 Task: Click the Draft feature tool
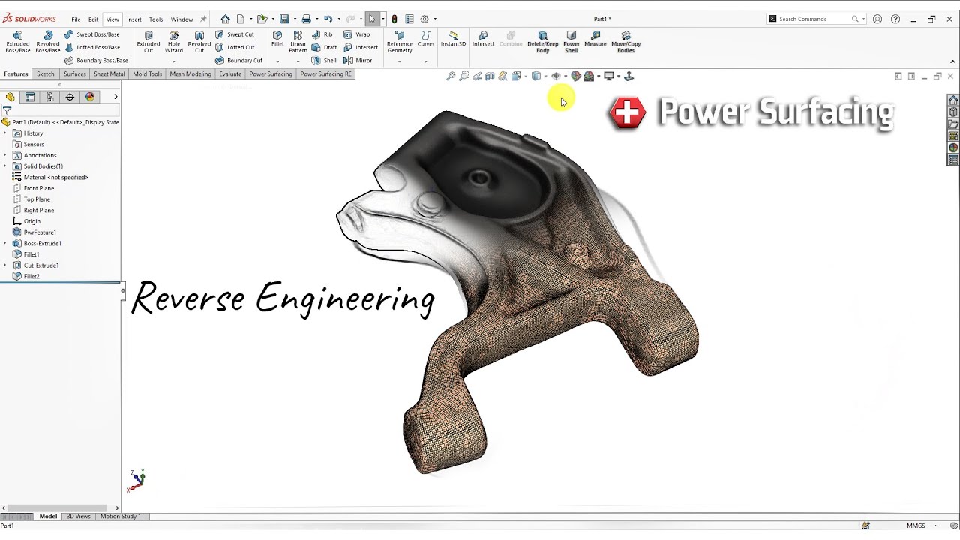[325, 47]
